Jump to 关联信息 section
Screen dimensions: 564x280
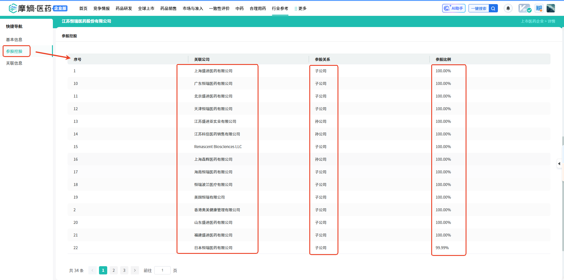click(14, 63)
